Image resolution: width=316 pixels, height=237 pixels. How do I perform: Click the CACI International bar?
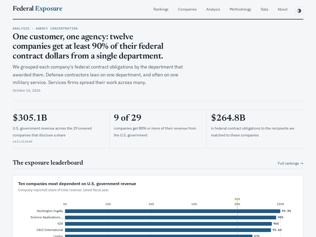[x=168, y=230]
